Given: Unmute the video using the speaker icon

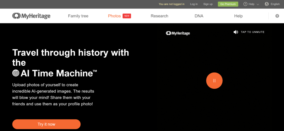Looking at the screenshot, I should coord(236,32).
